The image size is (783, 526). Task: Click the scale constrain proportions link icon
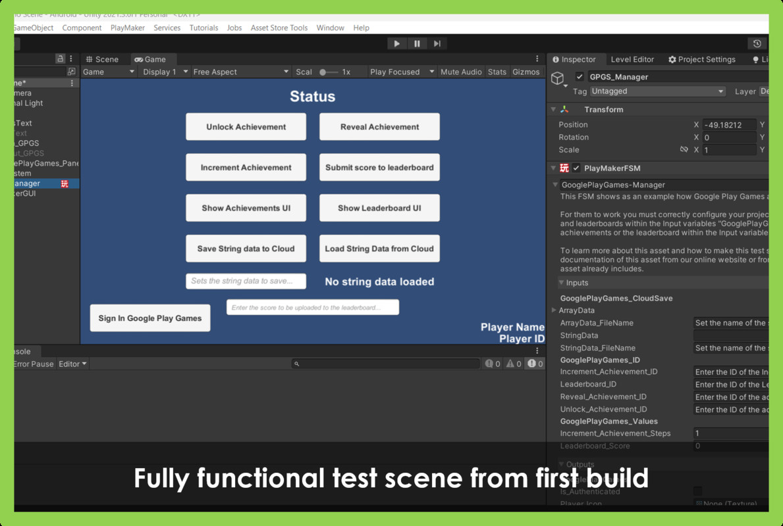[684, 150]
